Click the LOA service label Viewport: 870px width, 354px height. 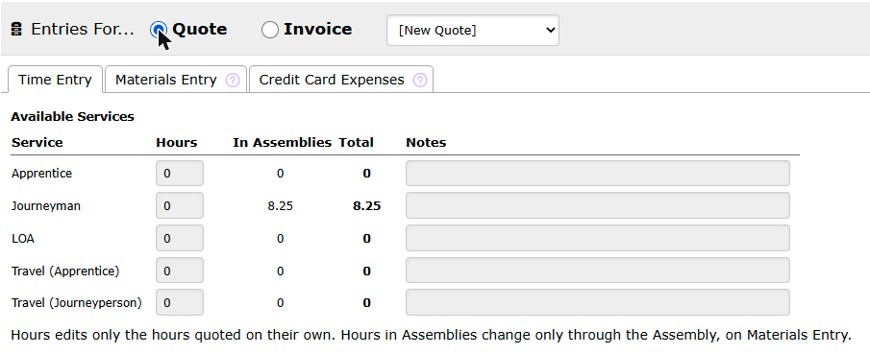tap(23, 238)
